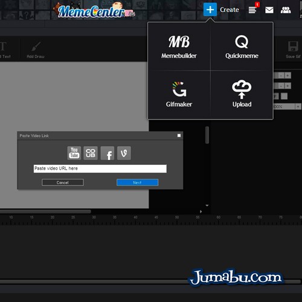Click the 10 mark on timeline ruler
This screenshot has width=302, height=302.
click(x=11, y=217)
